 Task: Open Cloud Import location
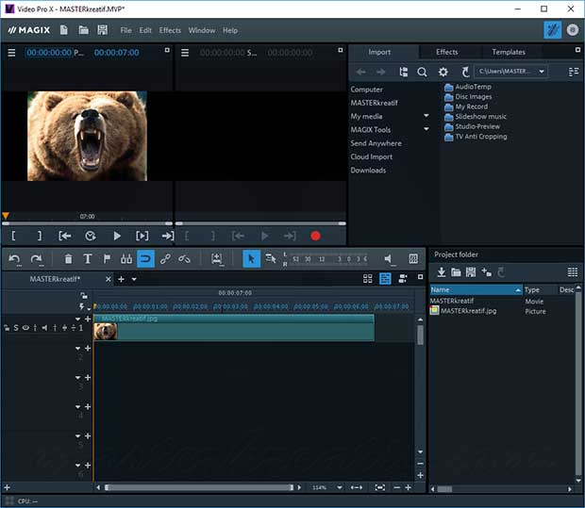tap(371, 156)
